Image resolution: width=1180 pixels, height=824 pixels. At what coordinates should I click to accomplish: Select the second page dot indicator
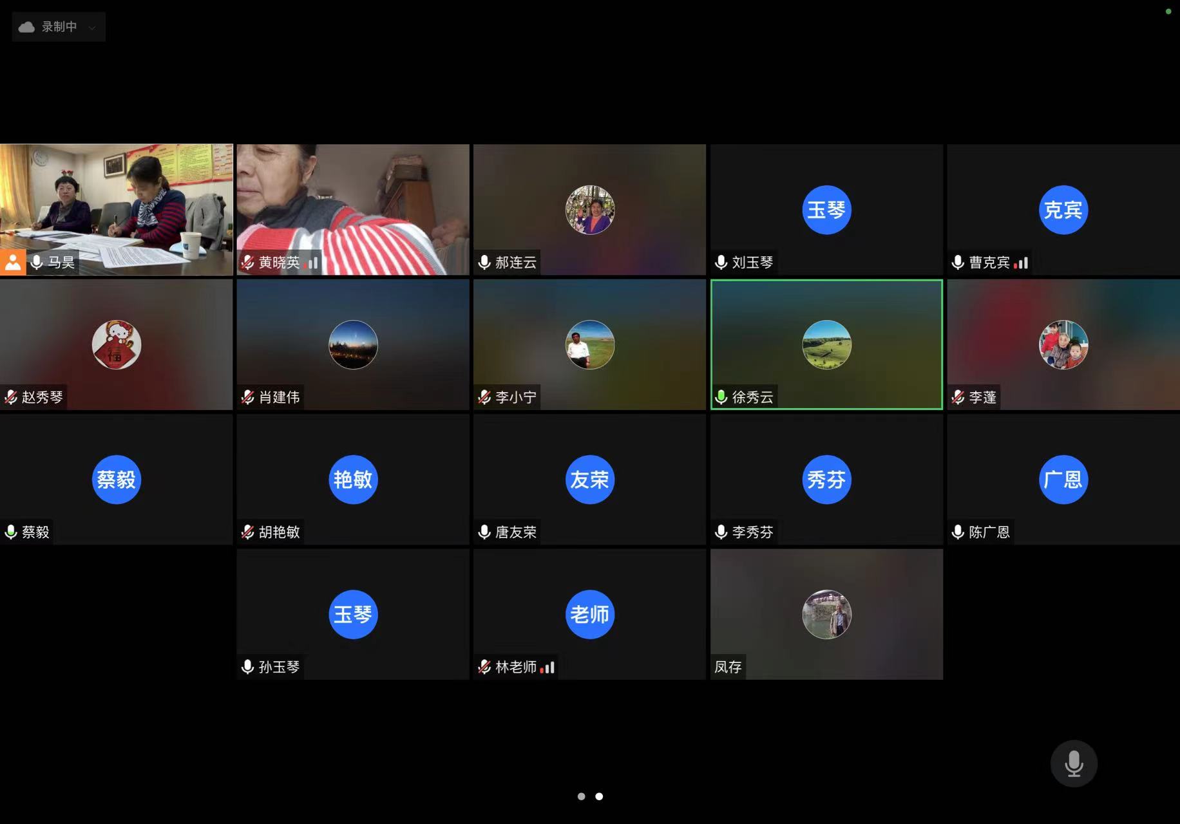(599, 796)
